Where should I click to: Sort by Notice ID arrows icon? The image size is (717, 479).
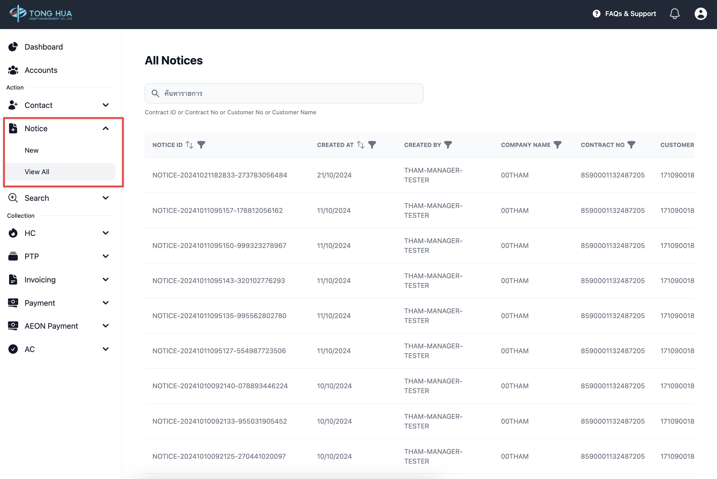pyautogui.click(x=189, y=145)
